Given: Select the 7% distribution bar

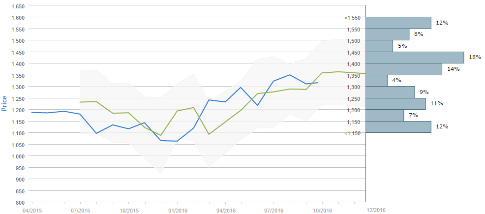Looking at the screenshot, I should pos(385,115).
